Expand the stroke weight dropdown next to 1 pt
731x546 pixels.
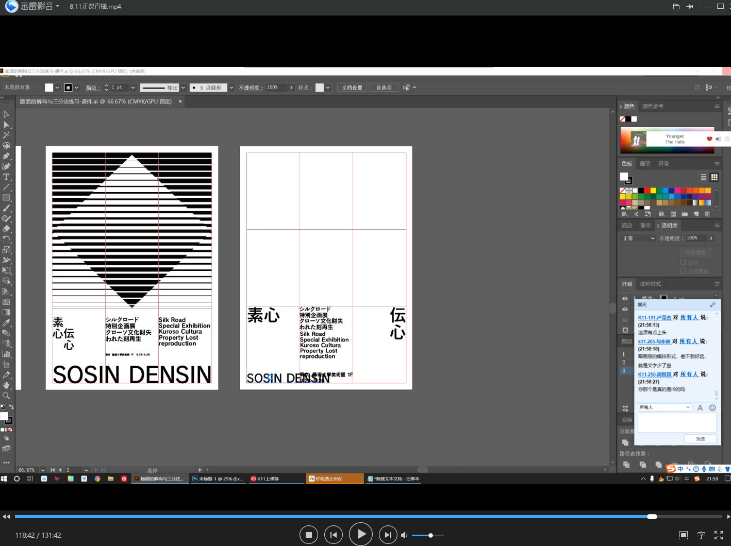132,88
